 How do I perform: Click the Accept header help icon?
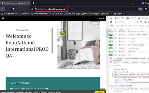(111, 89)
